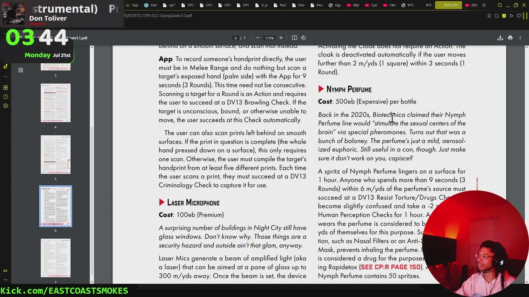Open the yellow shield privacy badge
The image size is (529, 297).
coord(504,16)
